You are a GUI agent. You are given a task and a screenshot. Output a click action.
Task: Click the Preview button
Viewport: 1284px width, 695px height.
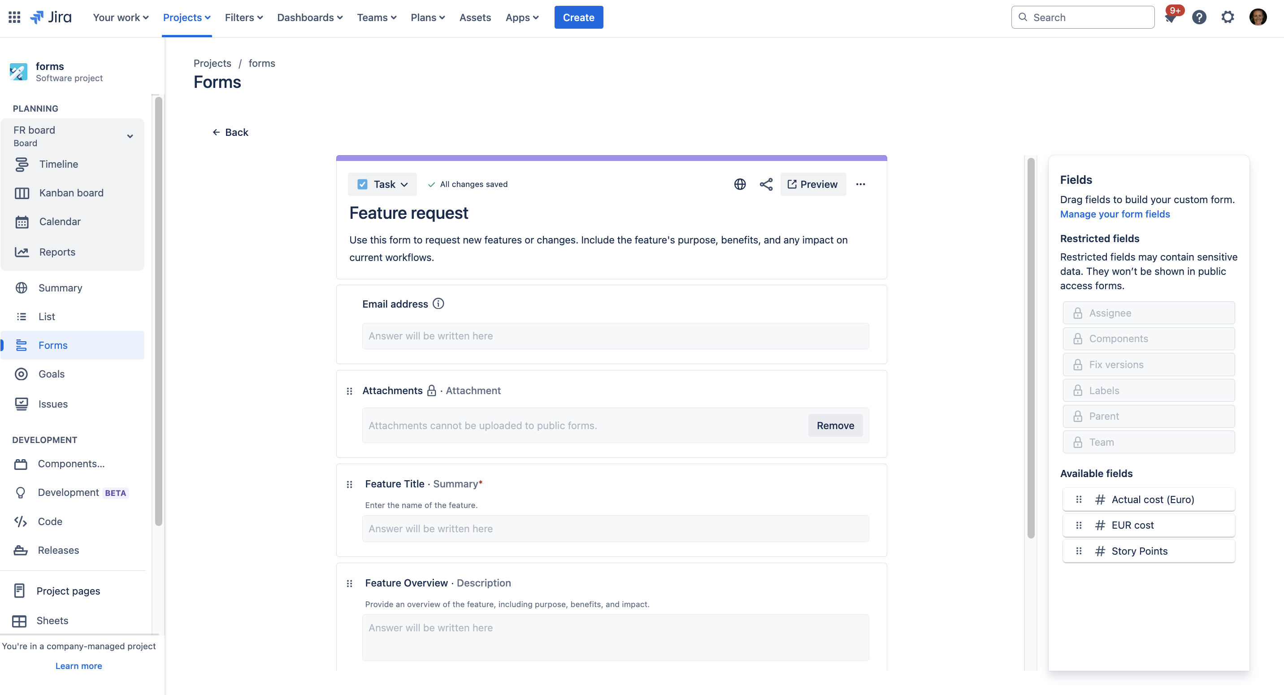click(813, 184)
